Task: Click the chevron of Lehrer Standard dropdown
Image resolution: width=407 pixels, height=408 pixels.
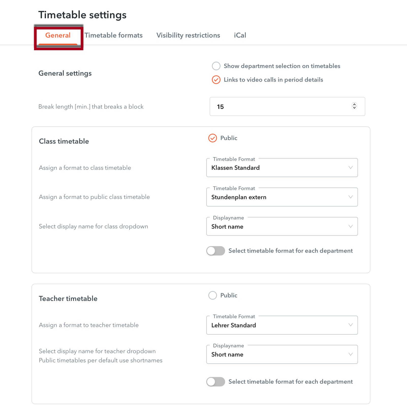Action: coord(351,325)
